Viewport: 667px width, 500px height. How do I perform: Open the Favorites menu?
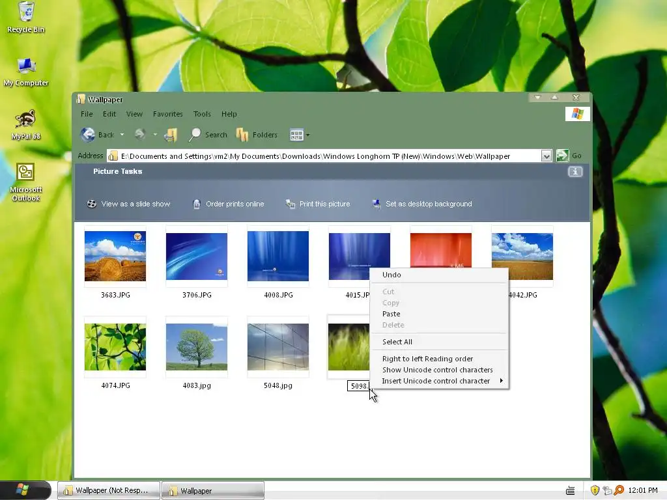(x=167, y=114)
